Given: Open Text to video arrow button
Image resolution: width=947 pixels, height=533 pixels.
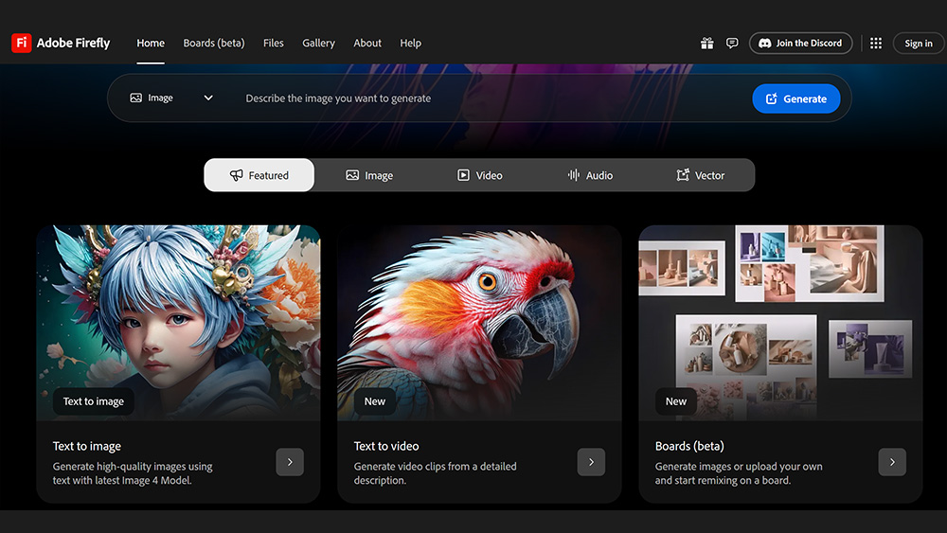Looking at the screenshot, I should click(x=591, y=462).
